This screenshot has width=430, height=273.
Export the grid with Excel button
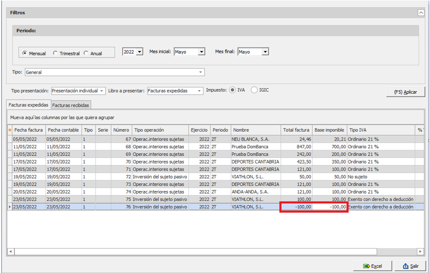[372, 266]
